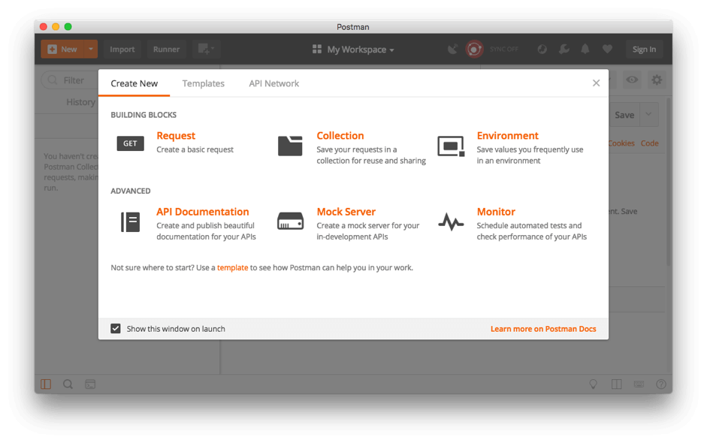Click the GET request icon
The image size is (707, 443).
[130, 143]
